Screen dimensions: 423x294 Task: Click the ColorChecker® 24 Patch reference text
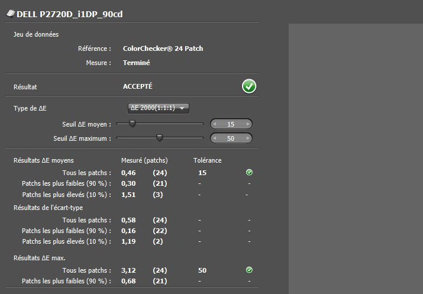pyautogui.click(x=163, y=49)
